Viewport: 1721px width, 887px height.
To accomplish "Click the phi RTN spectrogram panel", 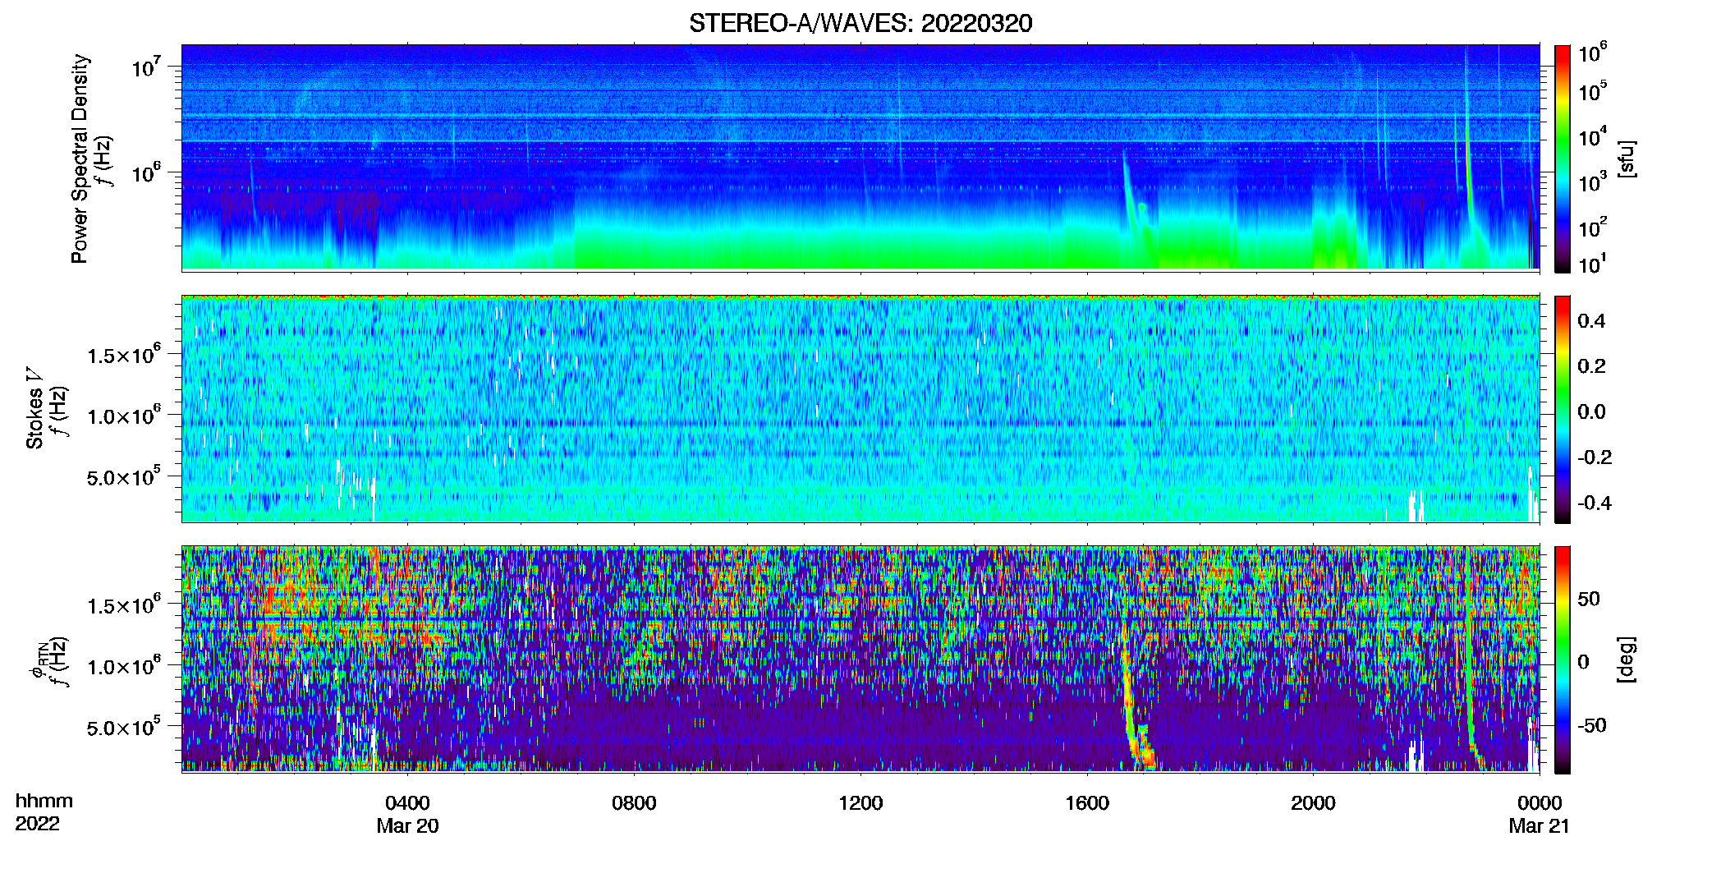I will click(x=860, y=659).
